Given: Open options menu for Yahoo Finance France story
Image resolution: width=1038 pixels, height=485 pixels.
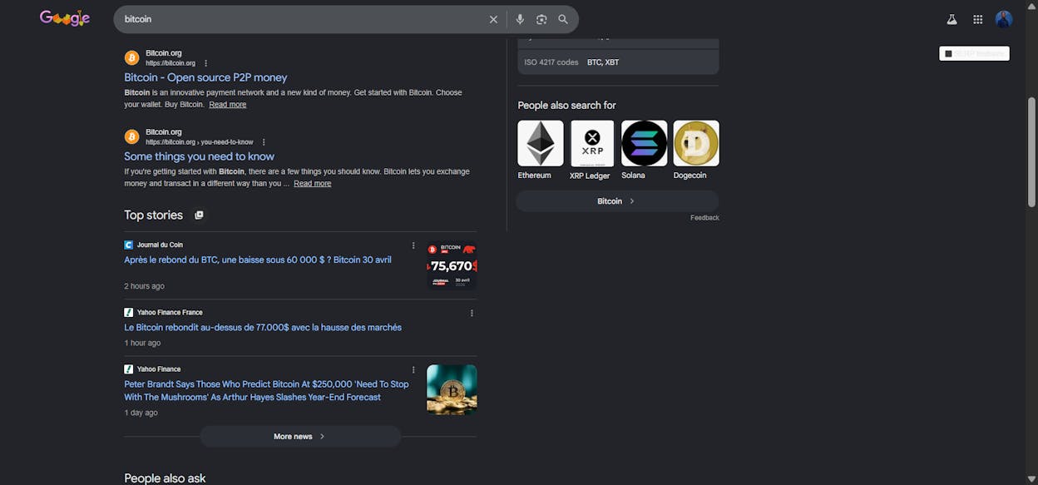Looking at the screenshot, I should click(x=472, y=313).
